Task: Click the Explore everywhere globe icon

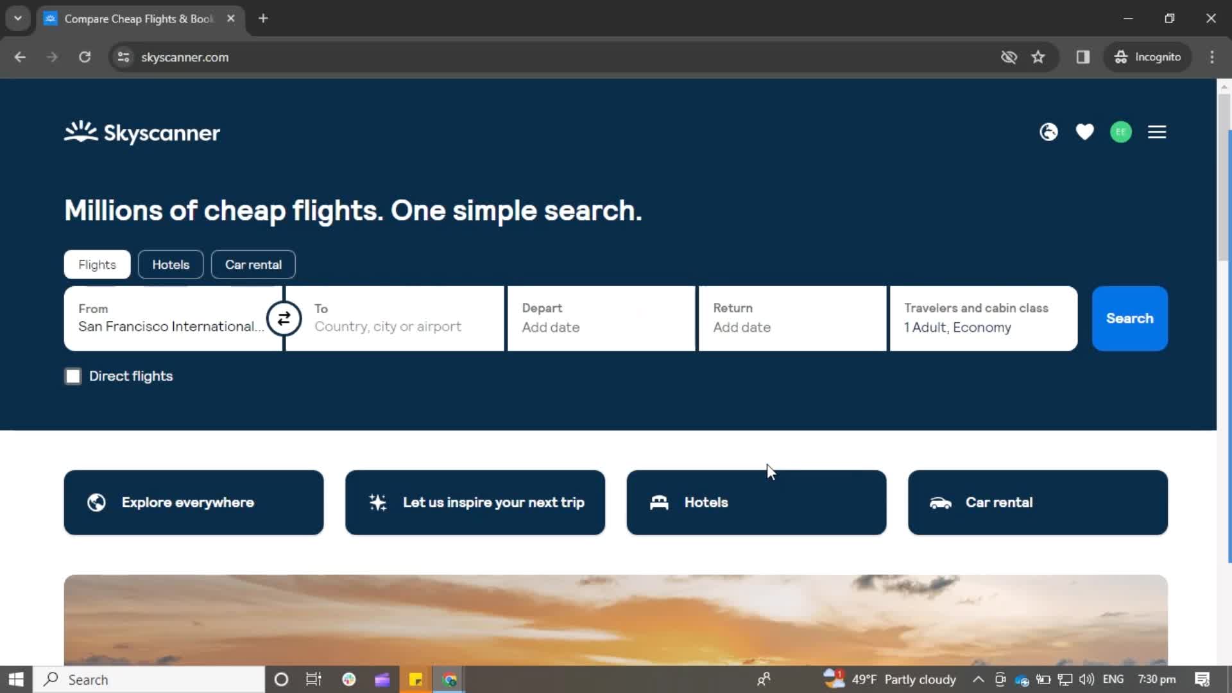Action: pyautogui.click(x=96, y=502)
